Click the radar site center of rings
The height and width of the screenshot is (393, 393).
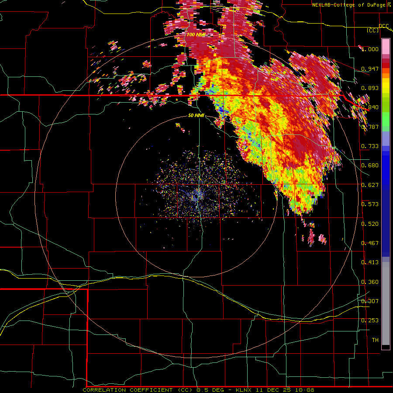197,196
